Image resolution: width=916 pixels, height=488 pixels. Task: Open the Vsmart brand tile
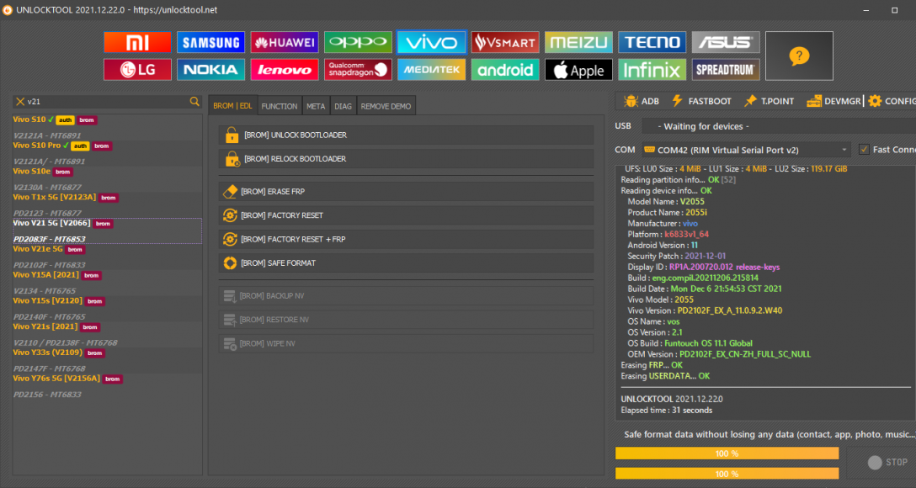(x=505, y=43)
